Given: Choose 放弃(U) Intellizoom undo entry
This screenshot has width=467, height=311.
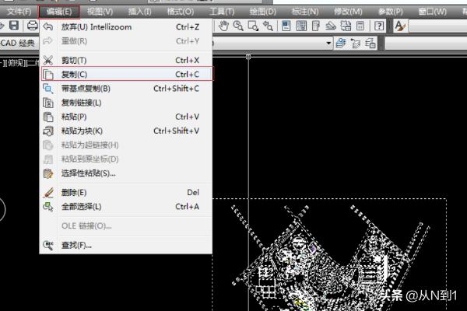Looking at the screenshot, I should coord(126,26).
